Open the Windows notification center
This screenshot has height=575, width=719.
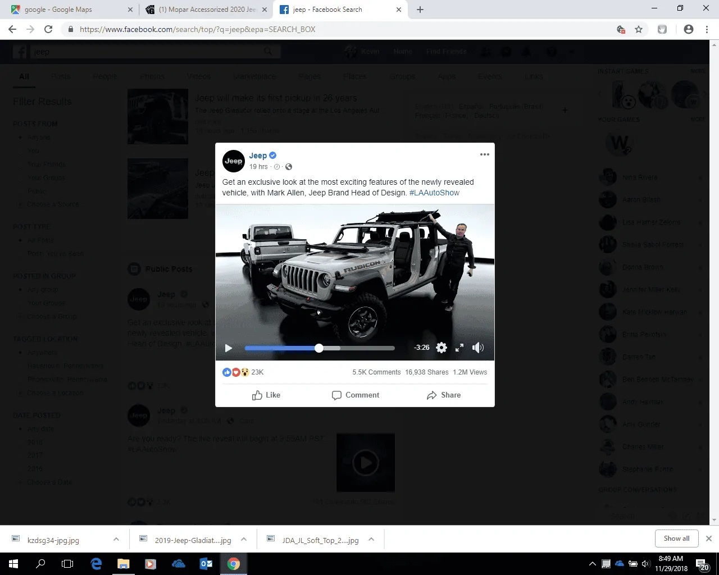pos(702,564)
